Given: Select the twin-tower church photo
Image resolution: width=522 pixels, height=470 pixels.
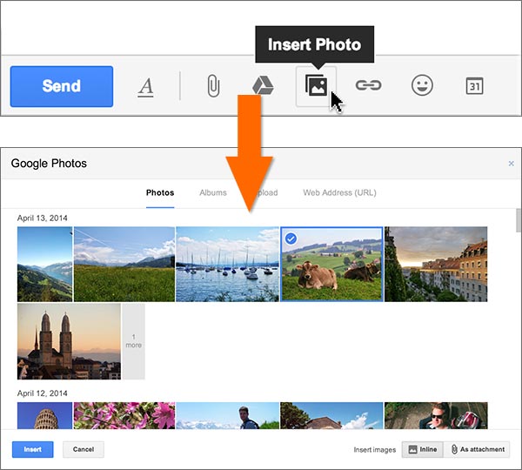Looking at the screenshot, I should pos(69,341).
